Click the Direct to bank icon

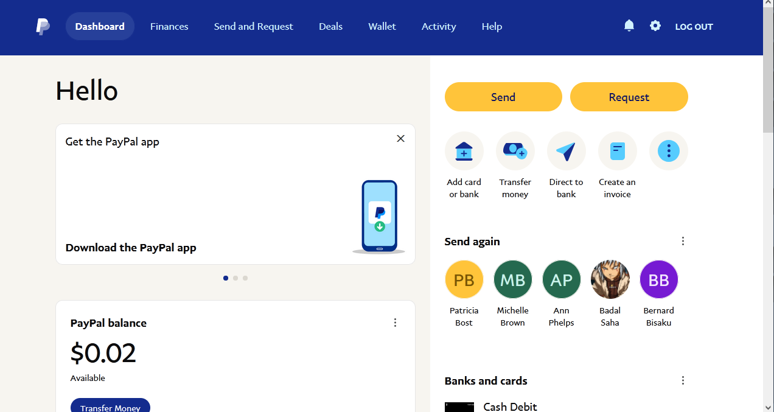click(567, 151)
